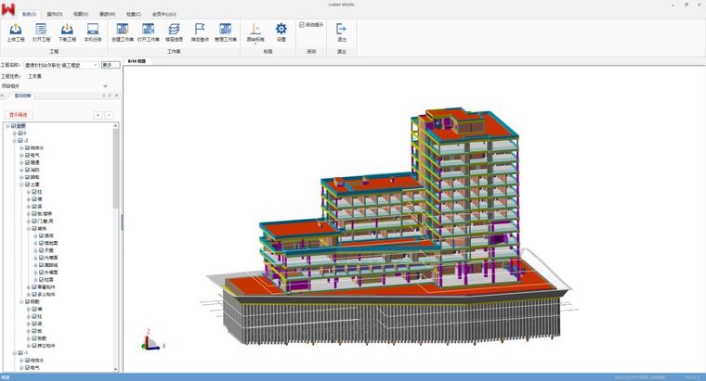Image resolution: width=706 pixels, height=381 pixels.
Task: Collapse the 钢筋 tree node
Action: [20, 301]
